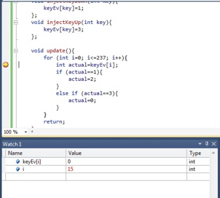220x198 pixels.
Task: Click the 'if (actual==1){' line
Action: tap(79, 72)
